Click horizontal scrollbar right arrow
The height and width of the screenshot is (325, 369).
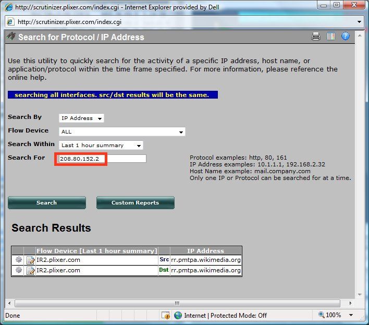click(x=350, y=303)
